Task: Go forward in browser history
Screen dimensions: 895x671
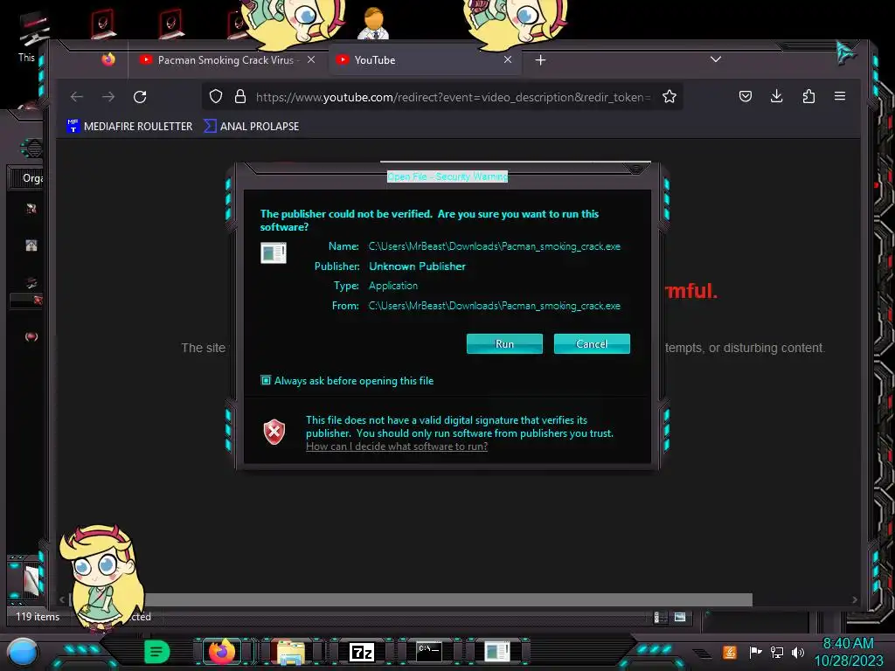Action: (x=108, y=97)
